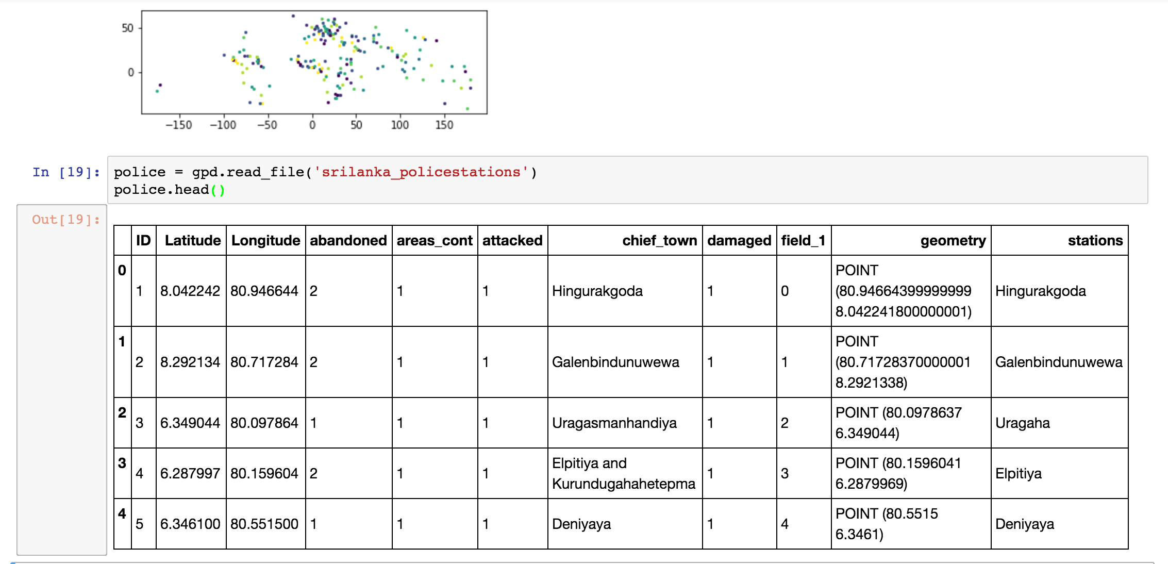Click the POINT (80.0978637 6.349044) cell
Screen dimensions: 1168x564
(x=898, y=423)
